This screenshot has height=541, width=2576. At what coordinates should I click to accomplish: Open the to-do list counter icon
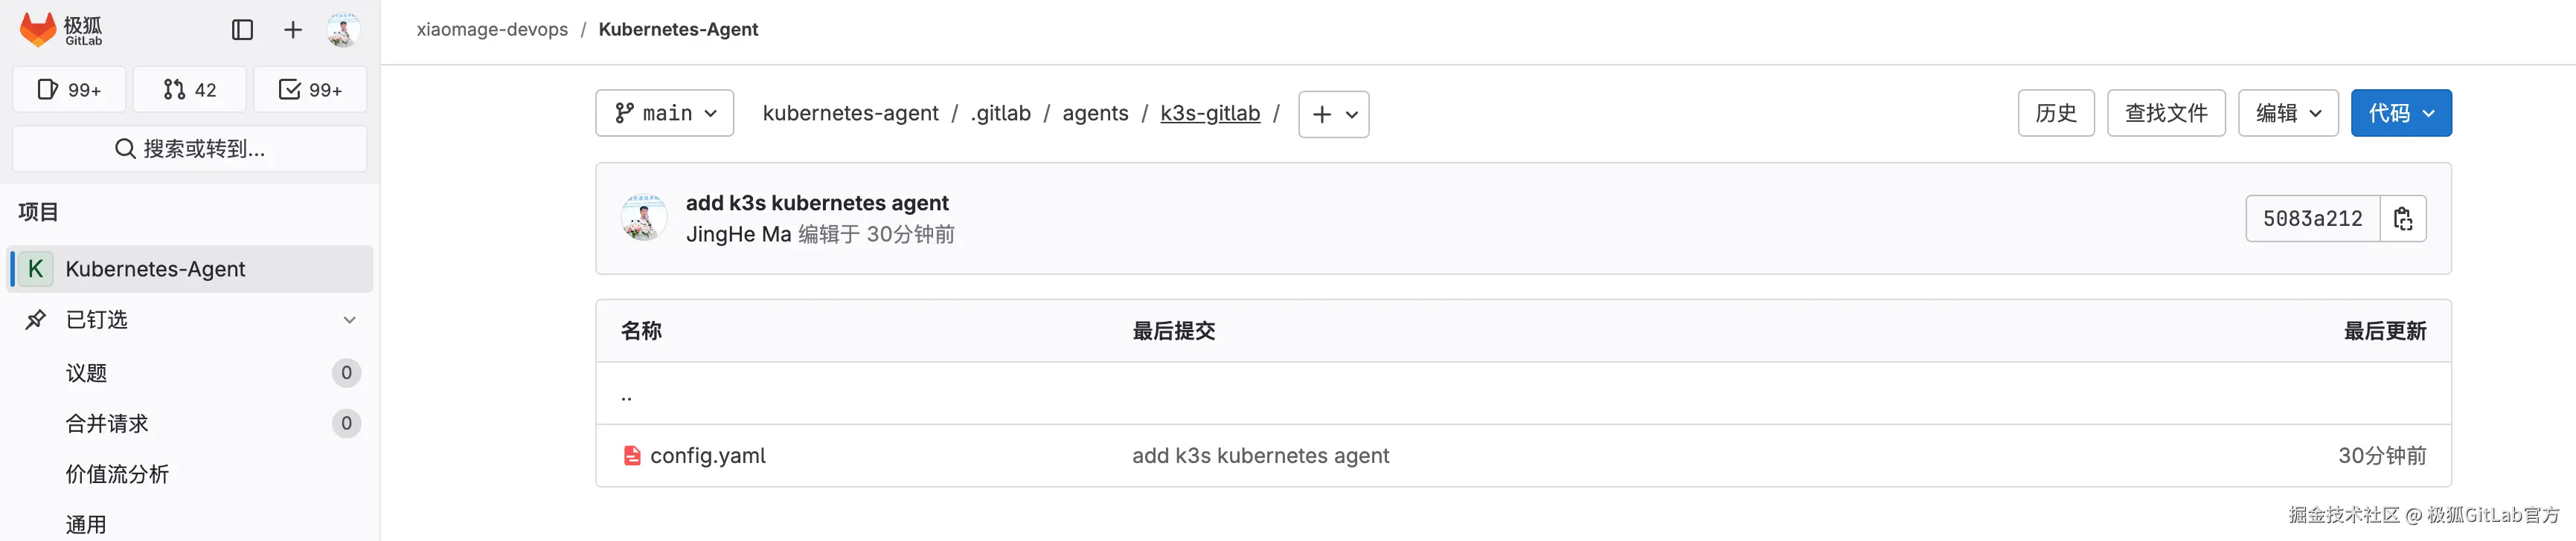point(310,90)
